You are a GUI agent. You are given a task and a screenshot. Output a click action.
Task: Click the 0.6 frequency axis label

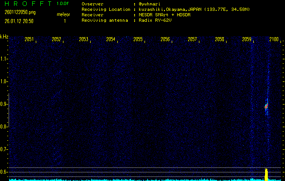tap(4, 172)
